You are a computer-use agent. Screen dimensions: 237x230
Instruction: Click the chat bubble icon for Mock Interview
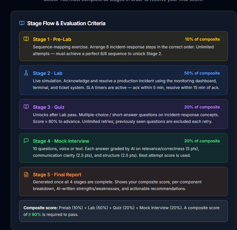tap(26, 141)
